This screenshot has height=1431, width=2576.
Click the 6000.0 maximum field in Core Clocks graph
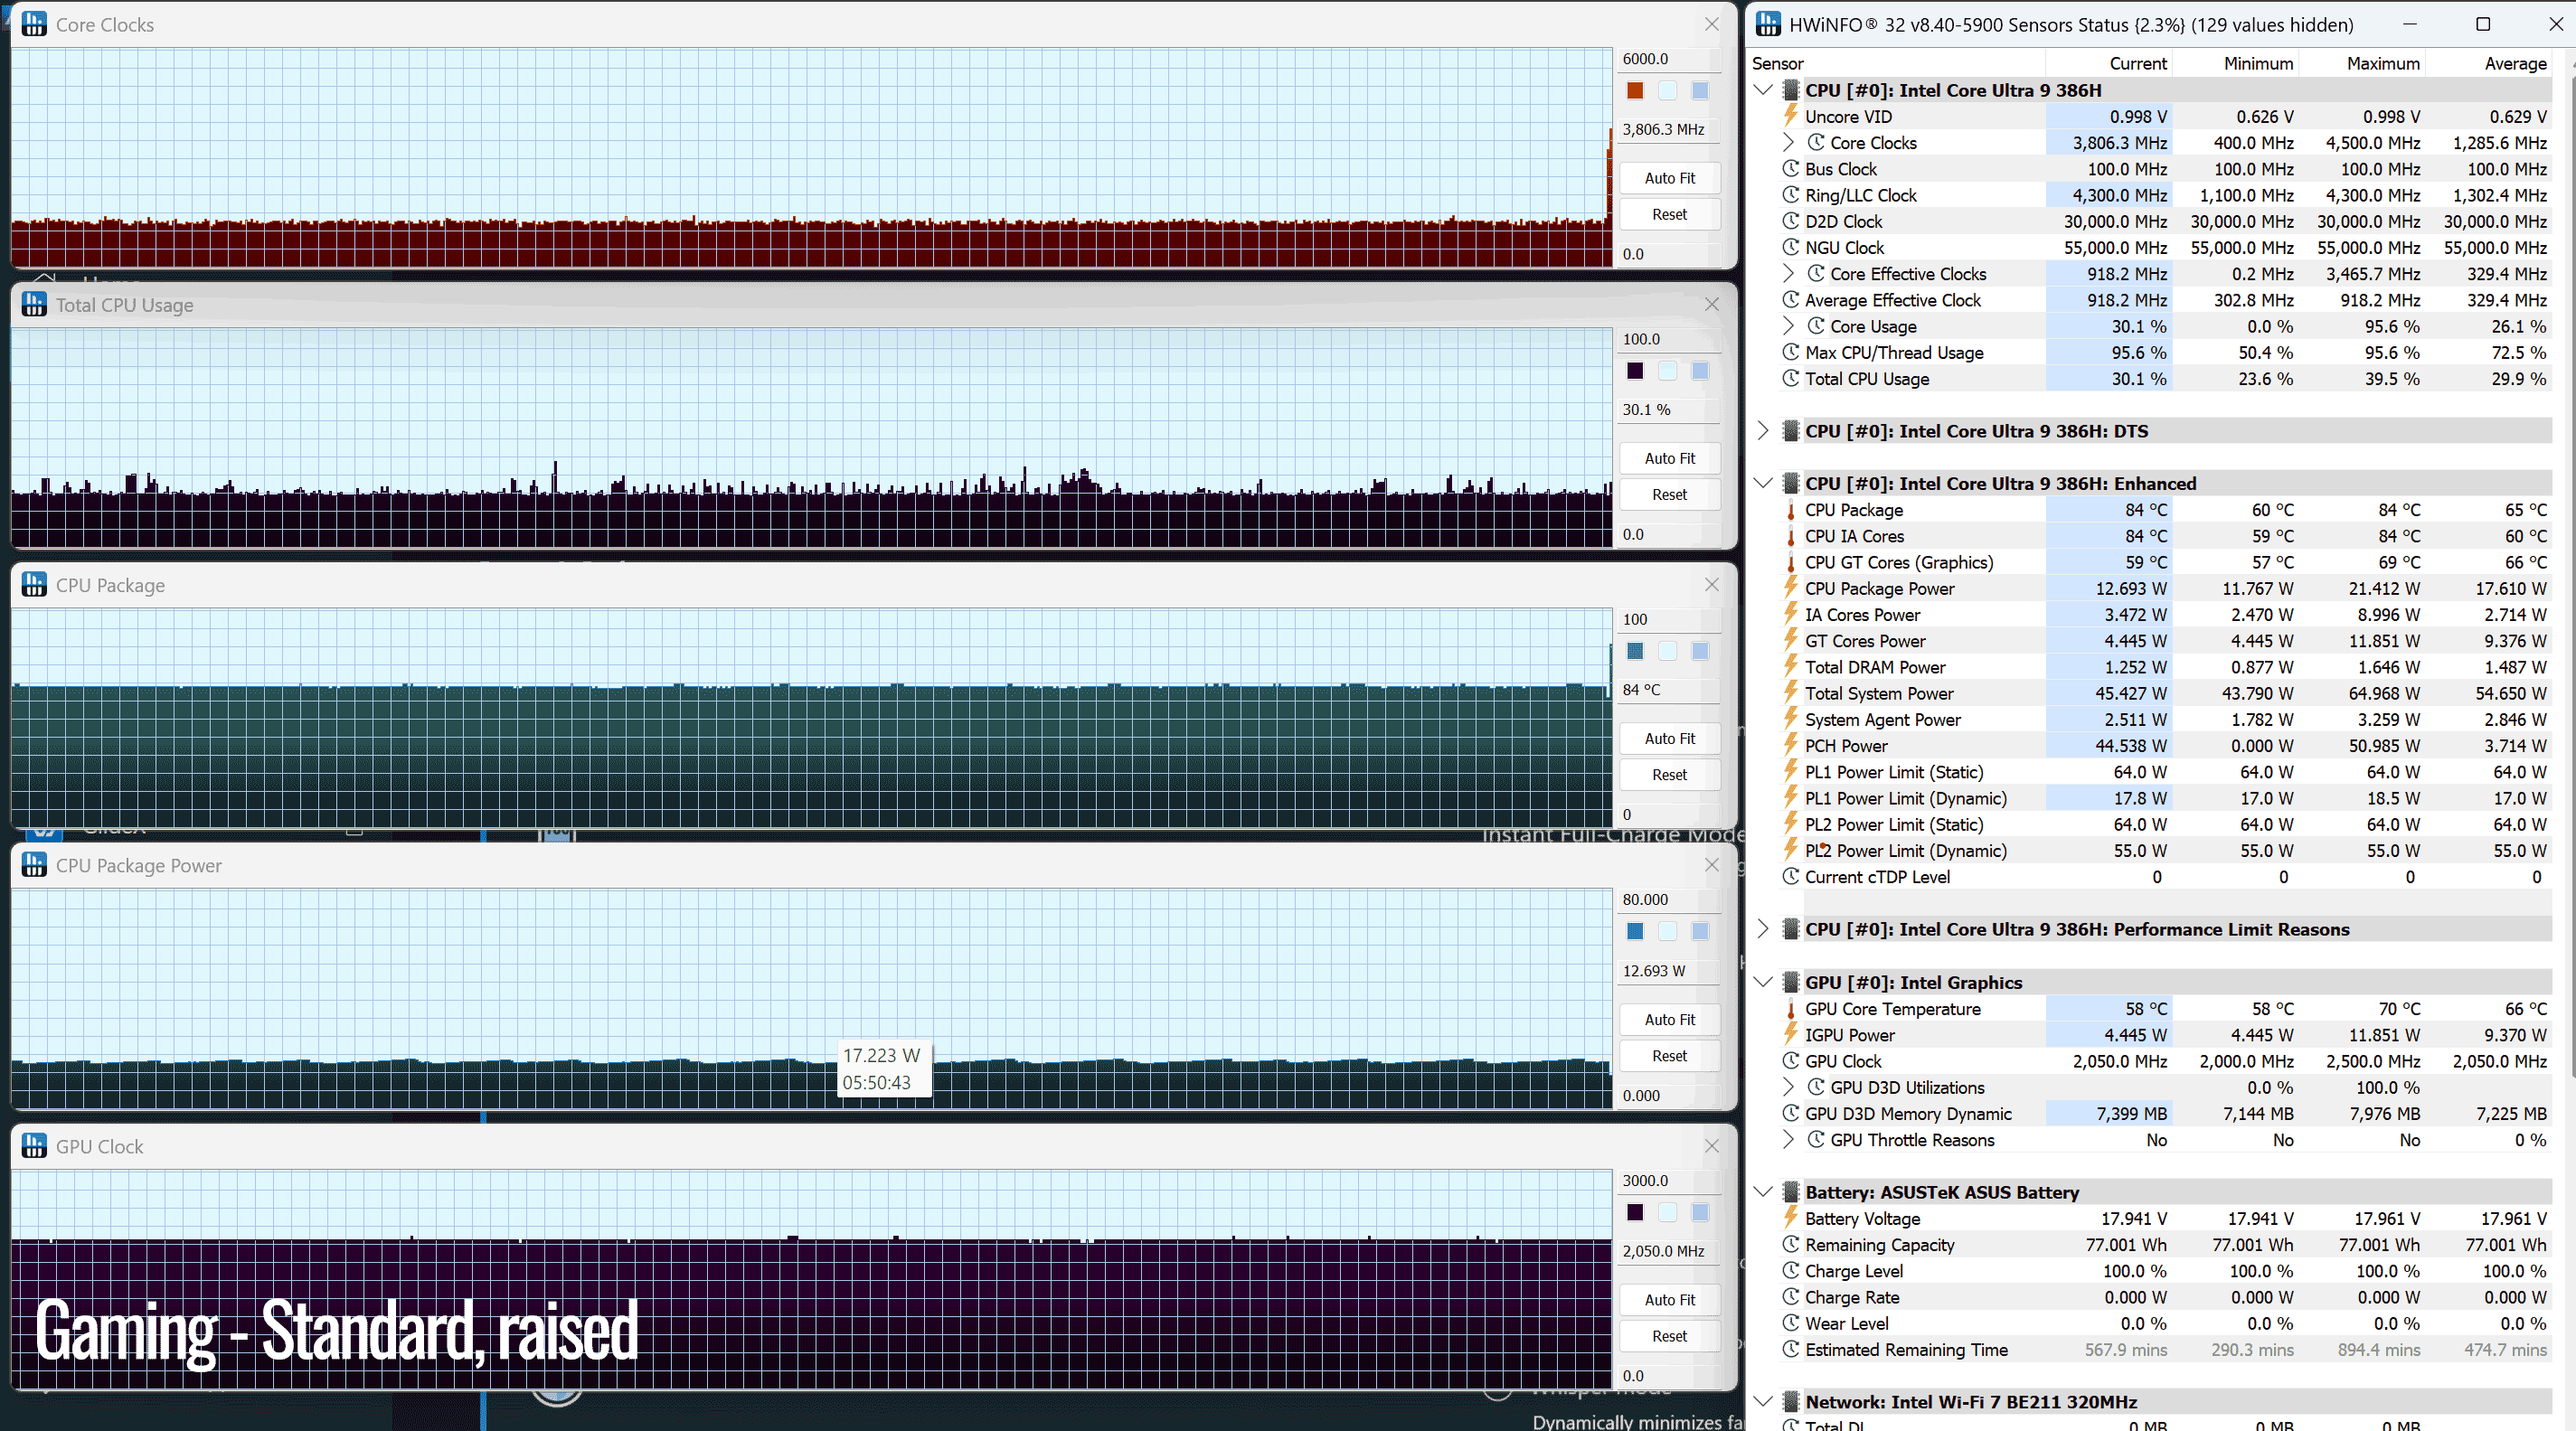(x=1669, y=59)
